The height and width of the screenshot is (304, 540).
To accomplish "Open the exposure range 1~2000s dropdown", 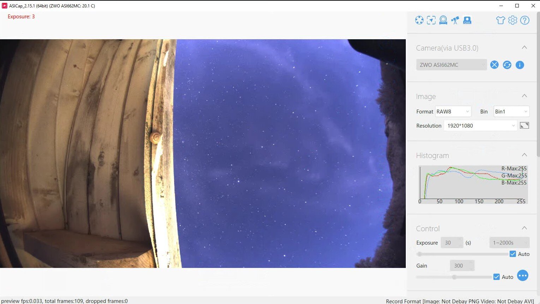I will 509,242.
